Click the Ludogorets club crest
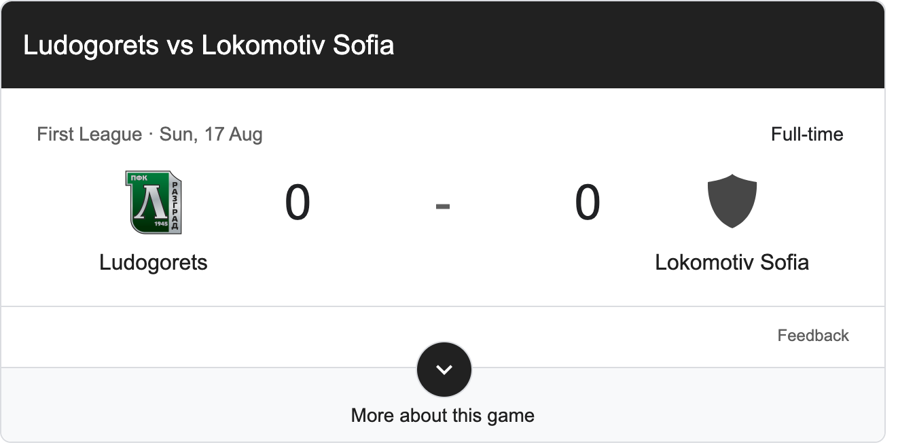This screenshot has width=898, height=447. 154,202
